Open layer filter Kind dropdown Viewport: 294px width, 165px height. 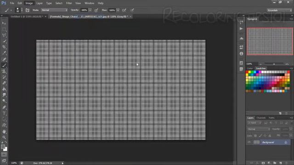click(254, 123)
